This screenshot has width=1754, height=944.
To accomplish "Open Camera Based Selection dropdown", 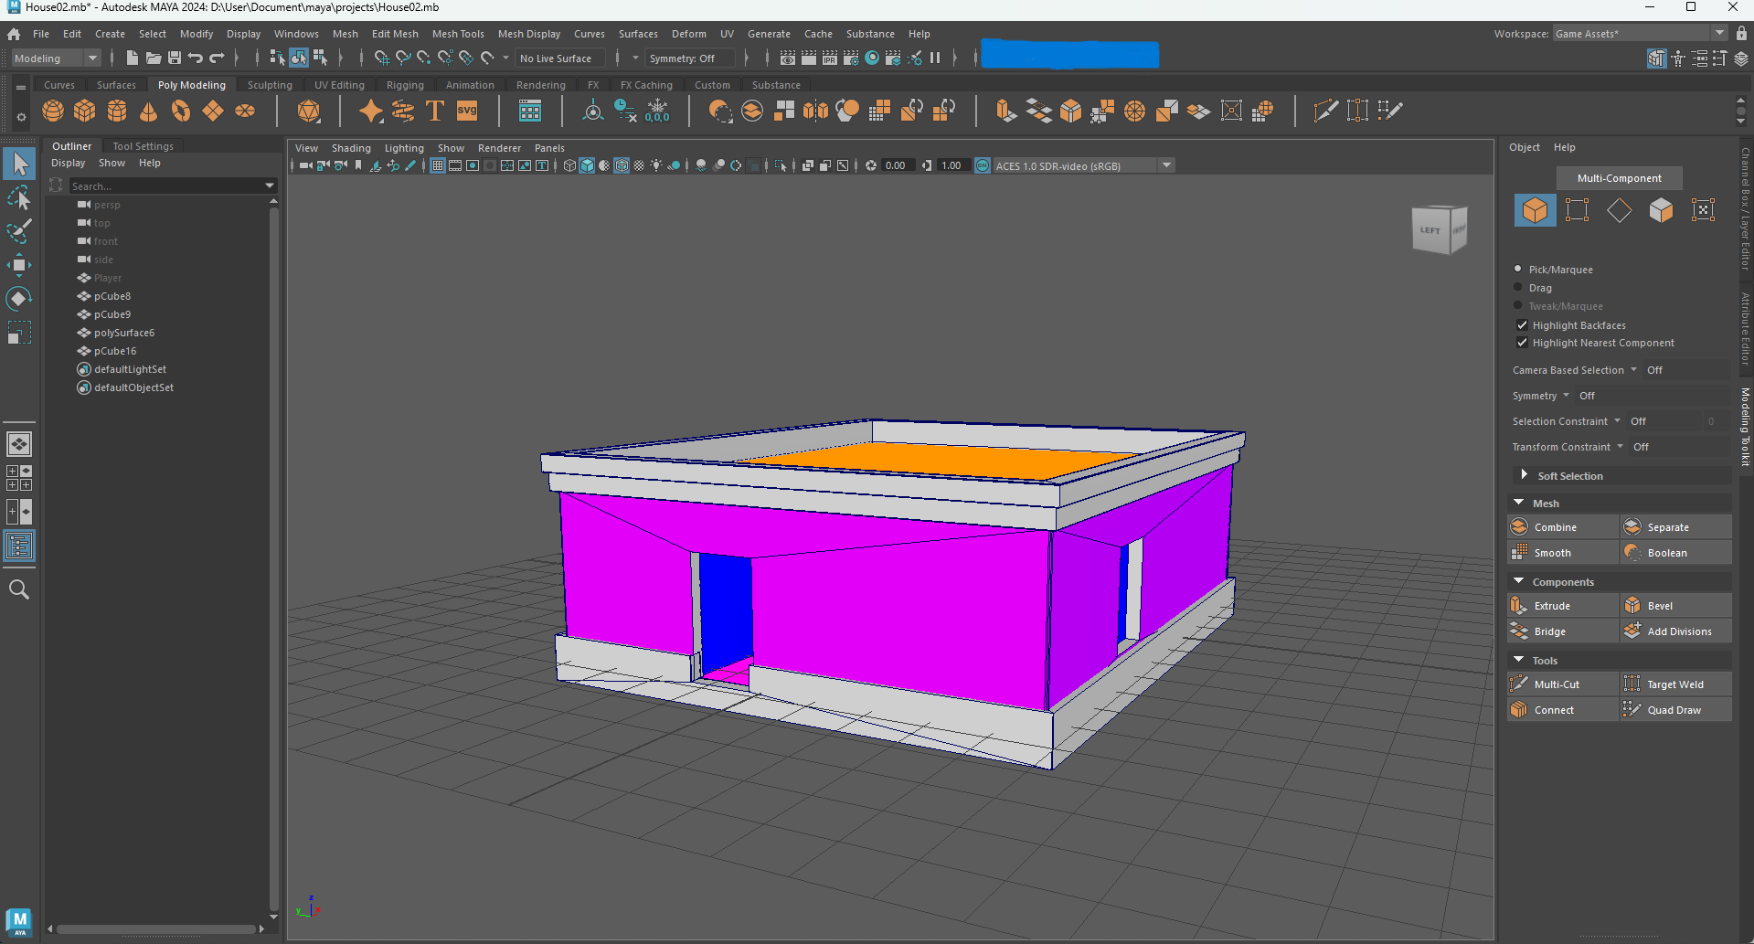I will tap(1633, 369).
